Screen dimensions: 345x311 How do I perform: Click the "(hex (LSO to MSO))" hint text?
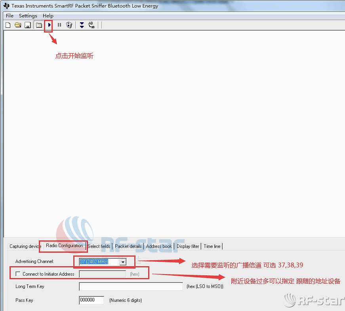pyautogui.click(x=205, y=286)
